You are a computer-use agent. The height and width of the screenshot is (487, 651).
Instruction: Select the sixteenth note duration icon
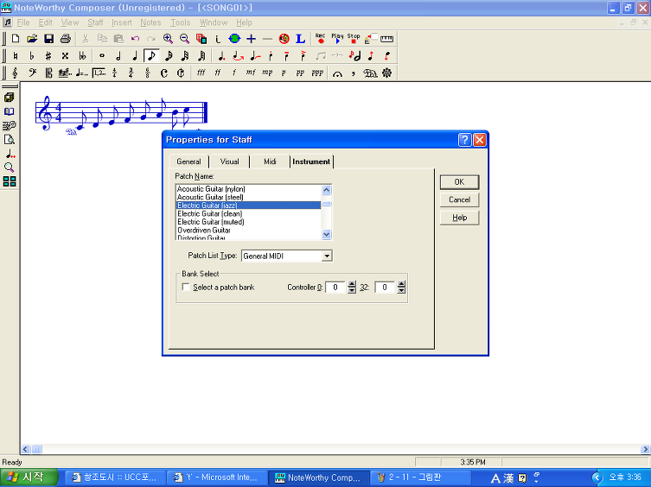(x=169, y=55)
